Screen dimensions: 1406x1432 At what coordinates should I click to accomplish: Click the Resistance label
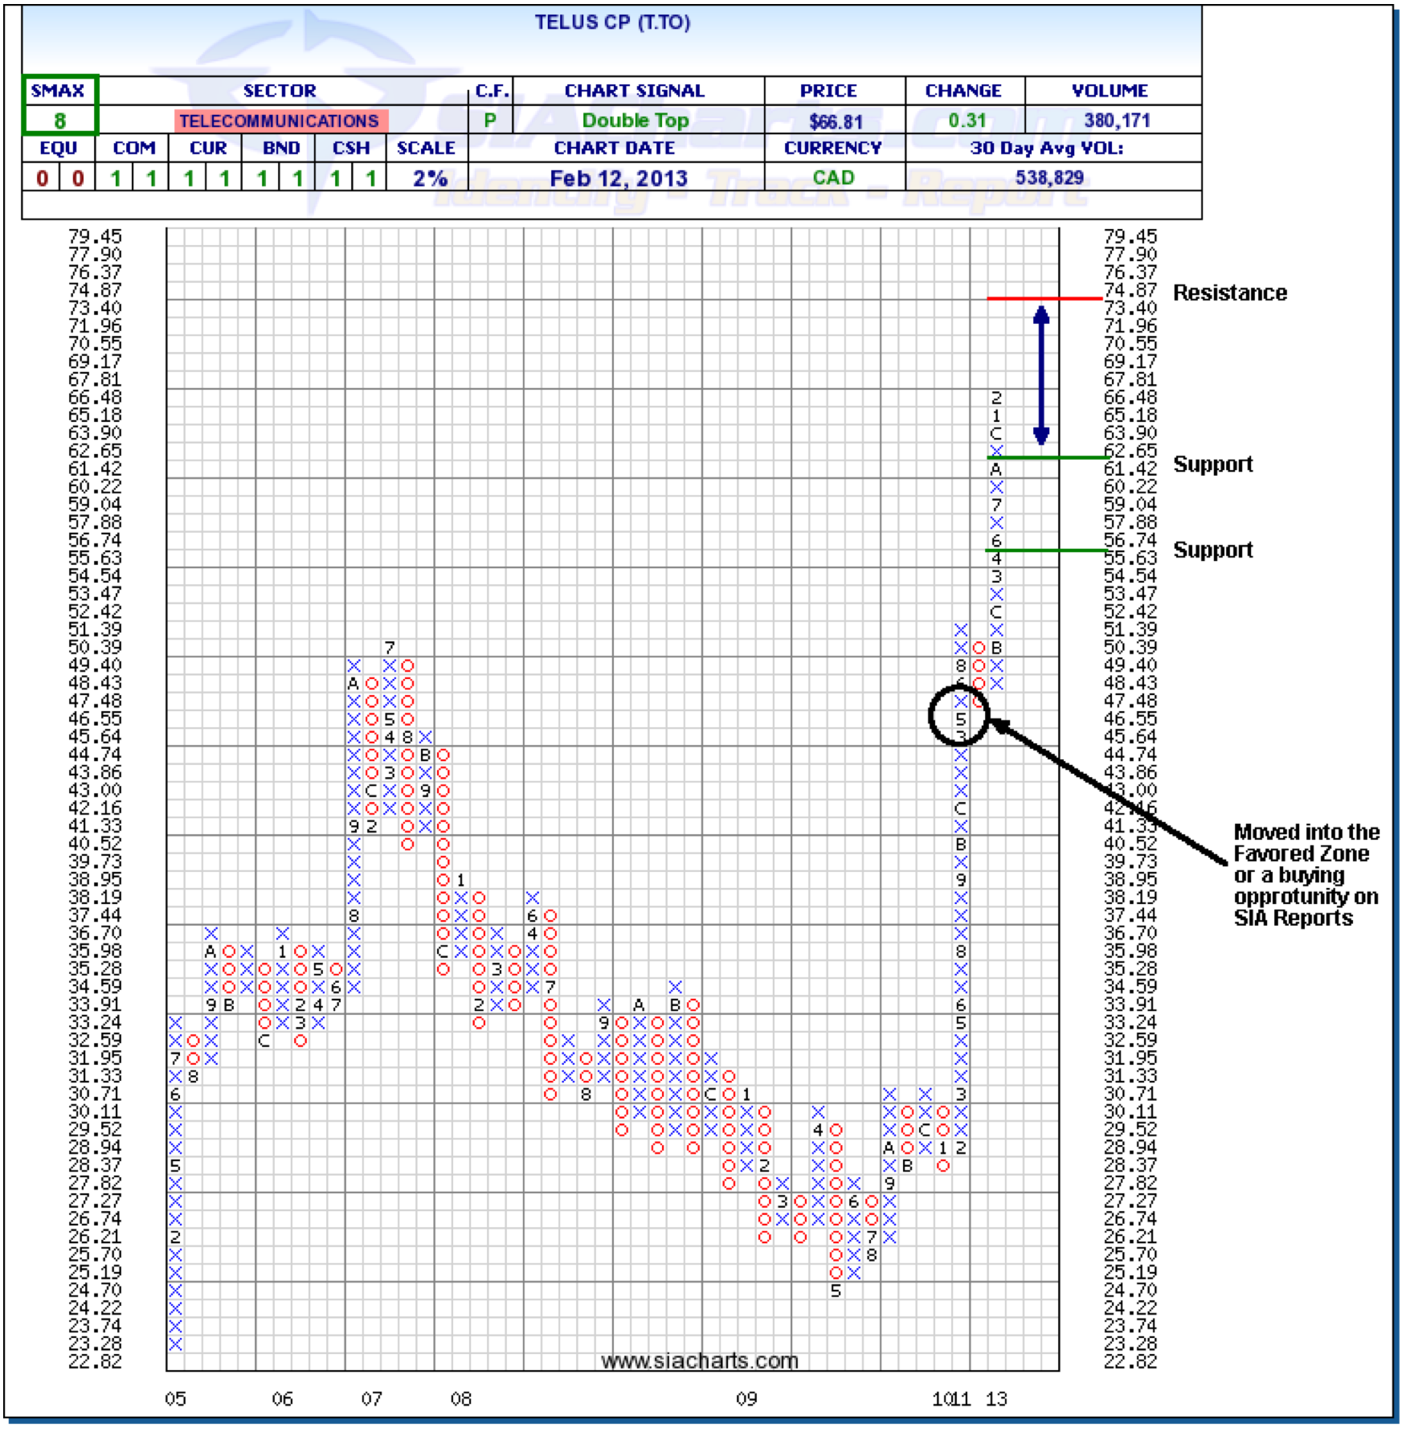(x=1229, y=293)
